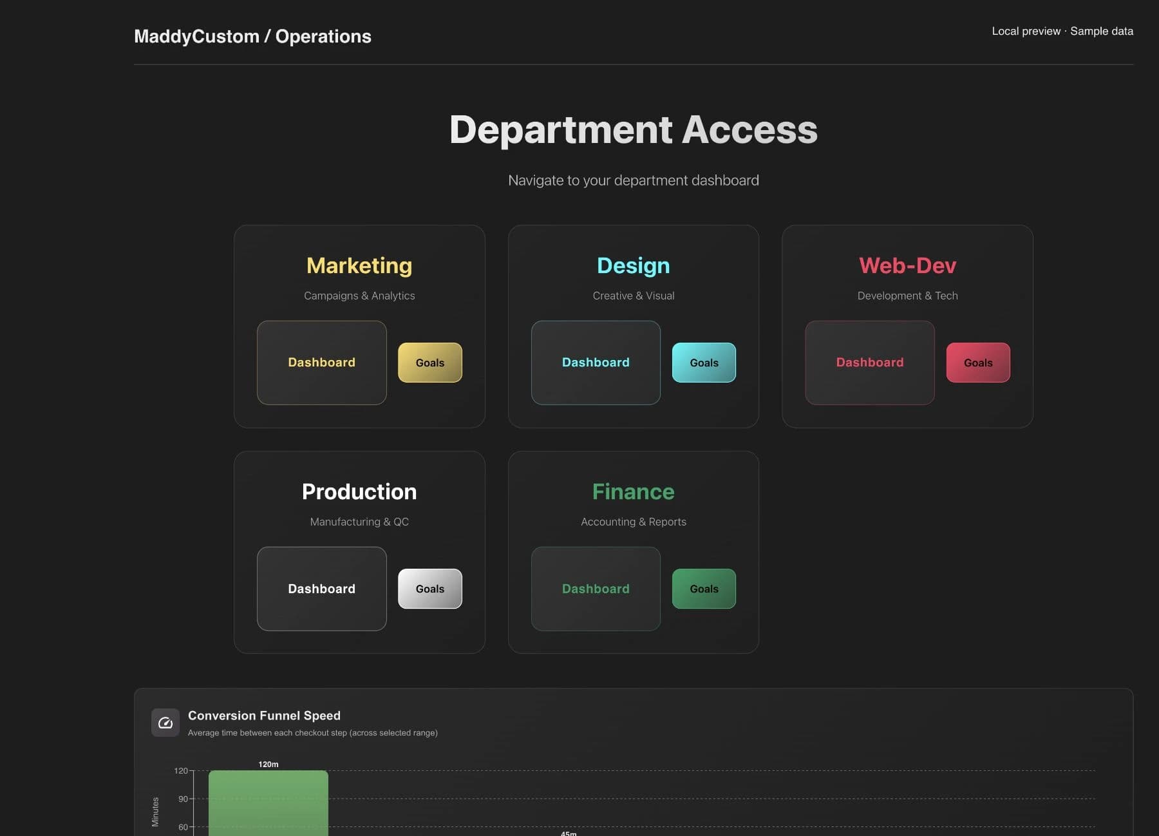Screen dimensions: 1159x836
Task: Click the Manufacturing & QC caption
Action: [x=359, y=522]
